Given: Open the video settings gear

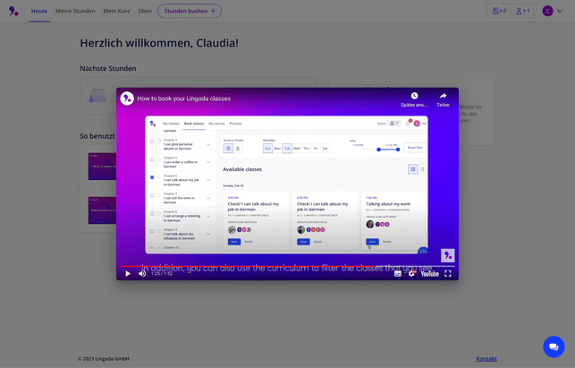Looking at the screenshot, I should point(412,273).
